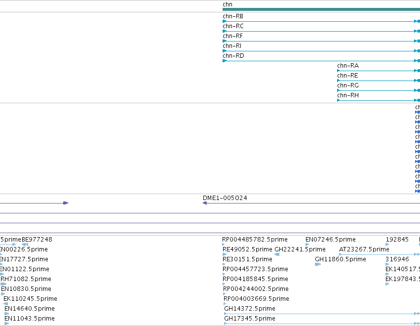This screenshot has width=420, height=326.
Task: Click the BE977248 EST label
Action: pos(37,240)
